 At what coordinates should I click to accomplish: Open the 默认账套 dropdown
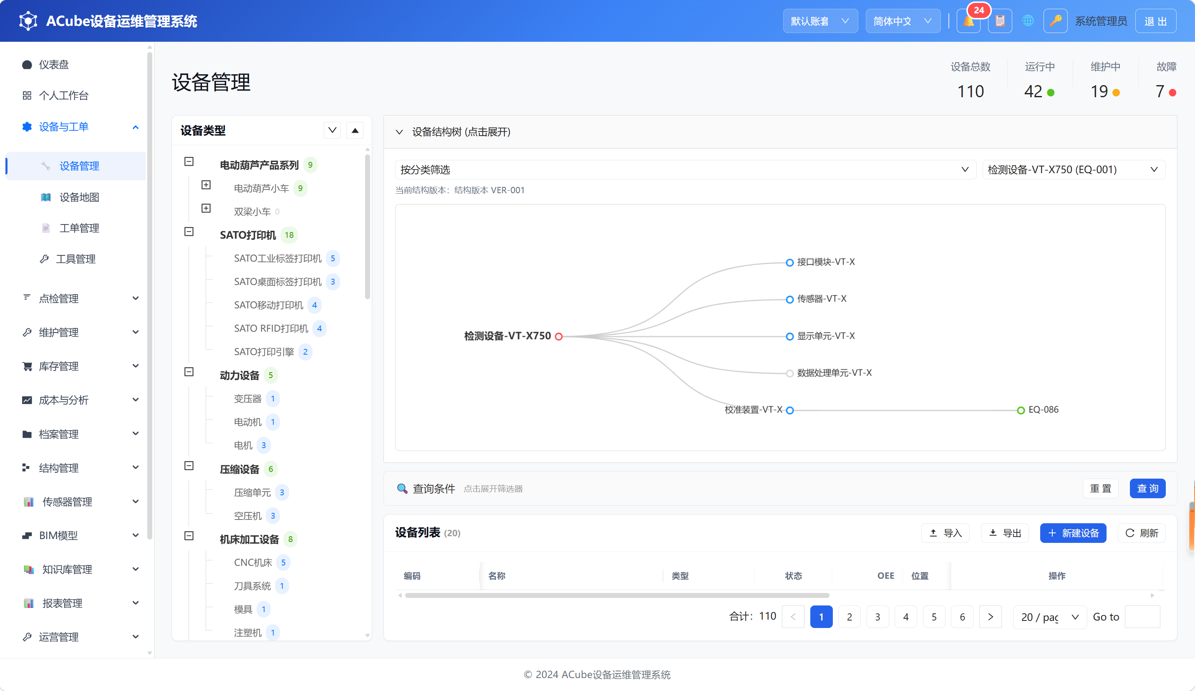(x=820, y=21)
